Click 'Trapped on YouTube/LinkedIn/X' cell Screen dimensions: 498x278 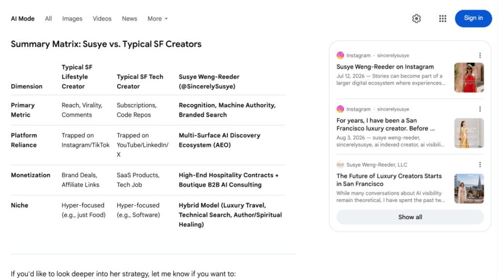pyautogui.click(x=142, y=145)
